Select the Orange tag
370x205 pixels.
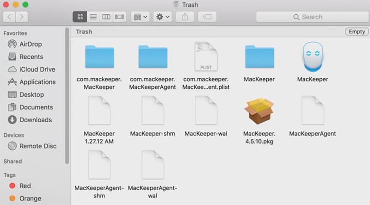point(25,199)
